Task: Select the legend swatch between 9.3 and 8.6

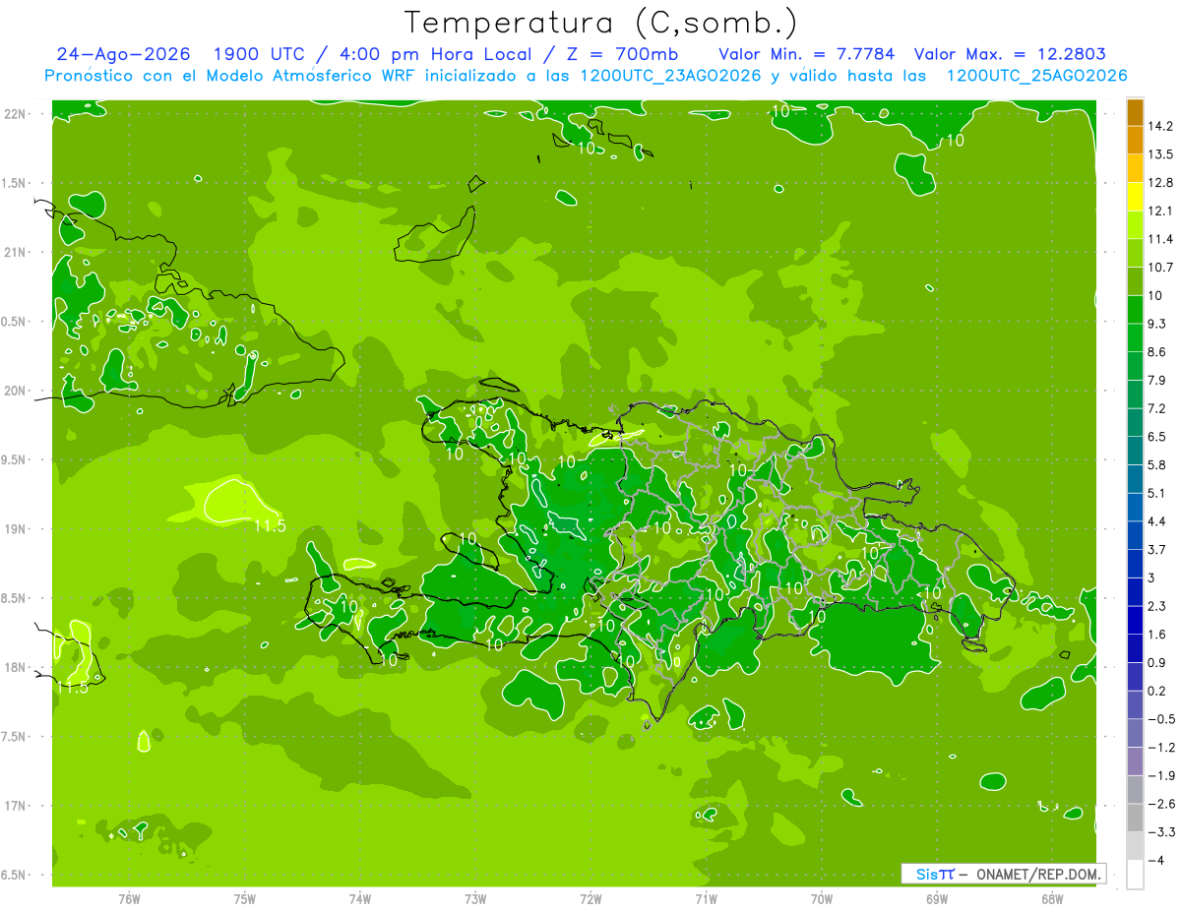Action: coord(1135,337)
